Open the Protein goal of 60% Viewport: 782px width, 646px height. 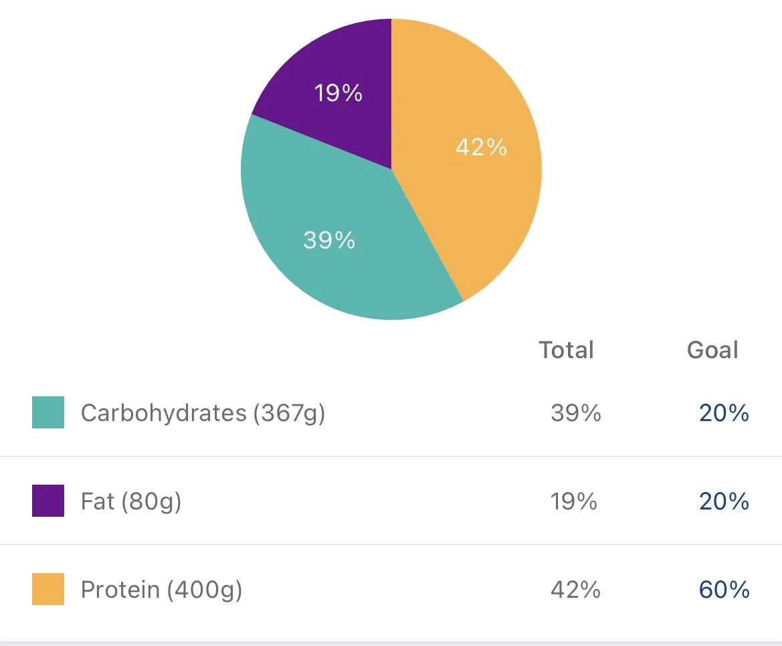pyautogui.click(x=724, y=590)
